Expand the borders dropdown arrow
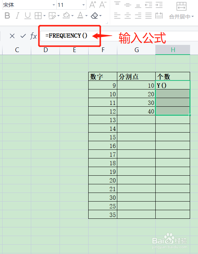The image size is (198, 254). point(44,16)
